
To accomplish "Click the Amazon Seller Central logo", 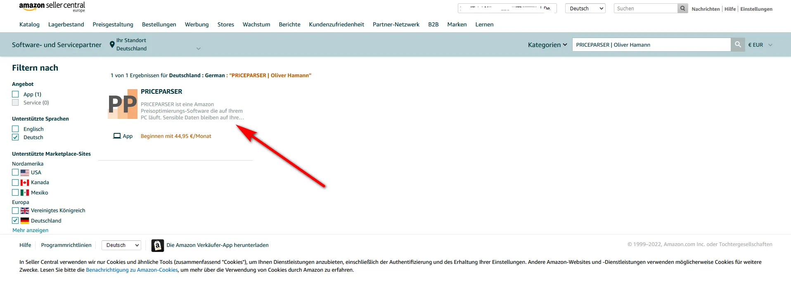I will click(52, 7).
